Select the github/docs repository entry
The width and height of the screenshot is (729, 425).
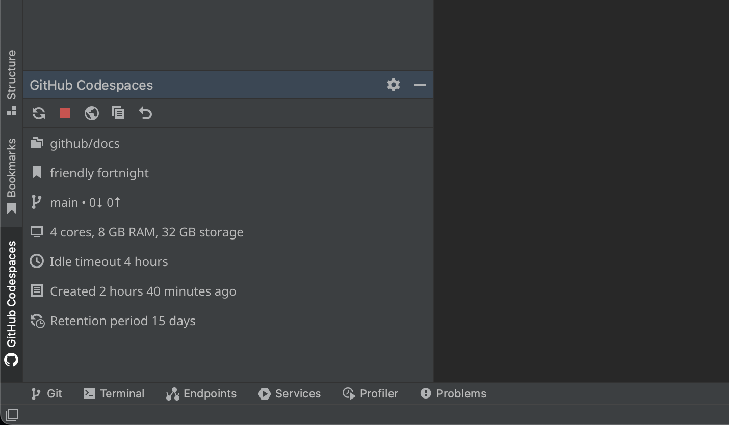point(85,143)
